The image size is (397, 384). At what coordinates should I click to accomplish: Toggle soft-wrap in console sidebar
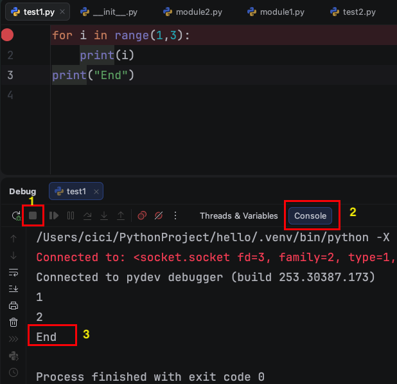click(x=14, y=272)
